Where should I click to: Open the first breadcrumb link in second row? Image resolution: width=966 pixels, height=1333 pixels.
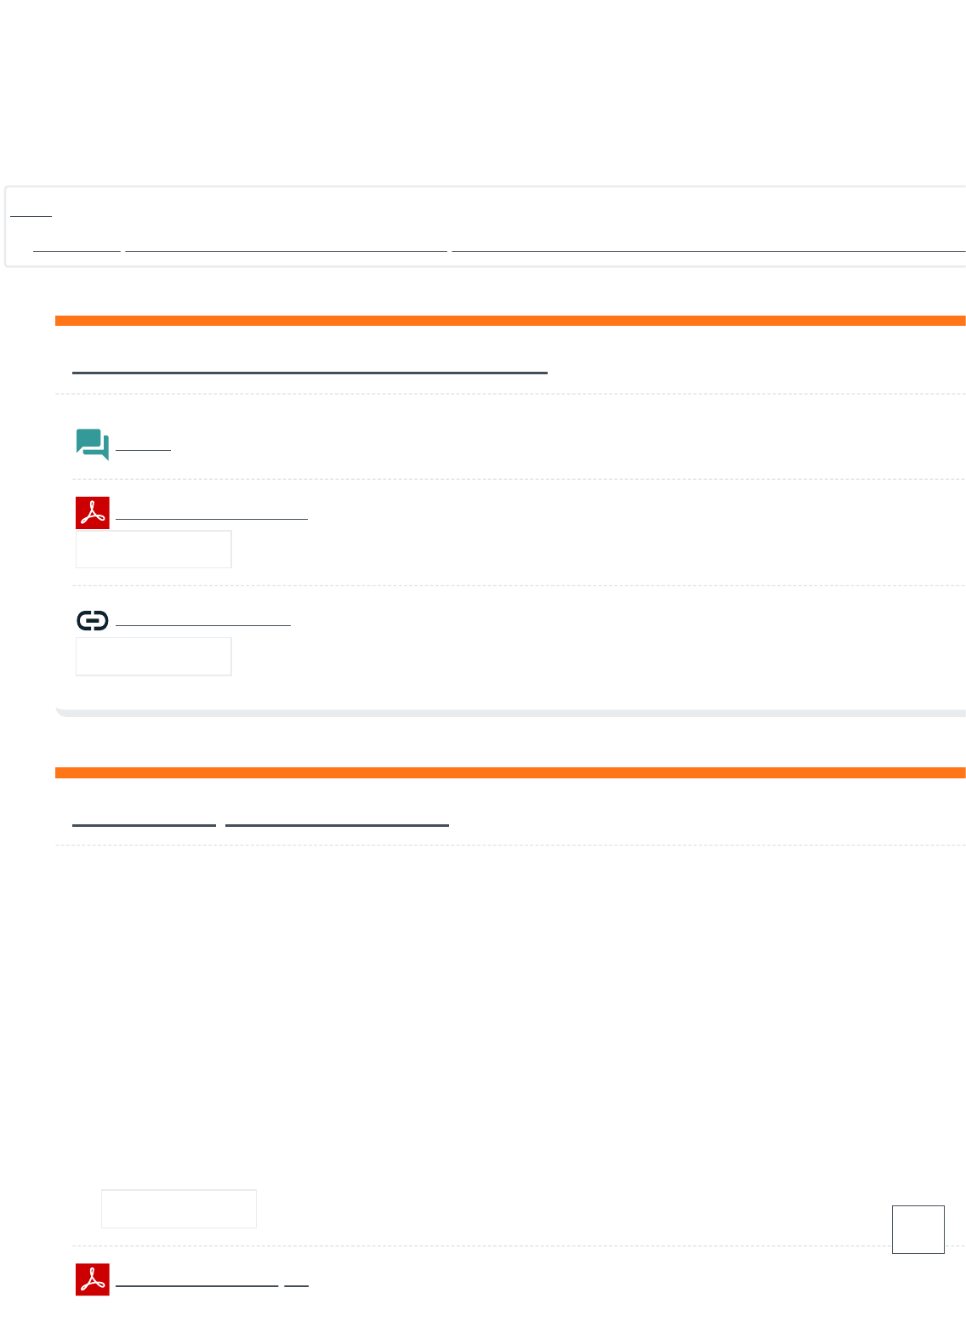[x=77, y=248]
